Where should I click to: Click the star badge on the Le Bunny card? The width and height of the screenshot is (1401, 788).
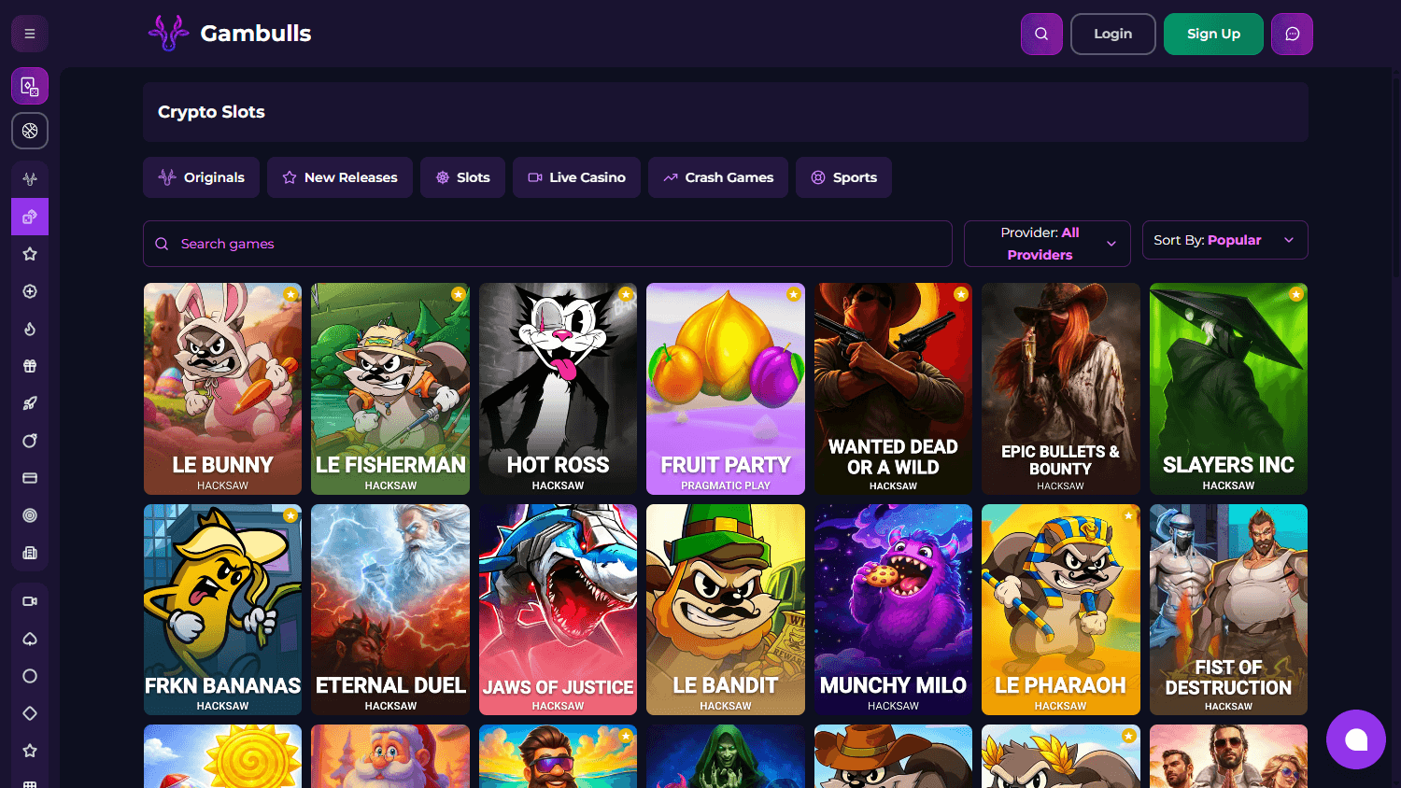click(291, 294)
